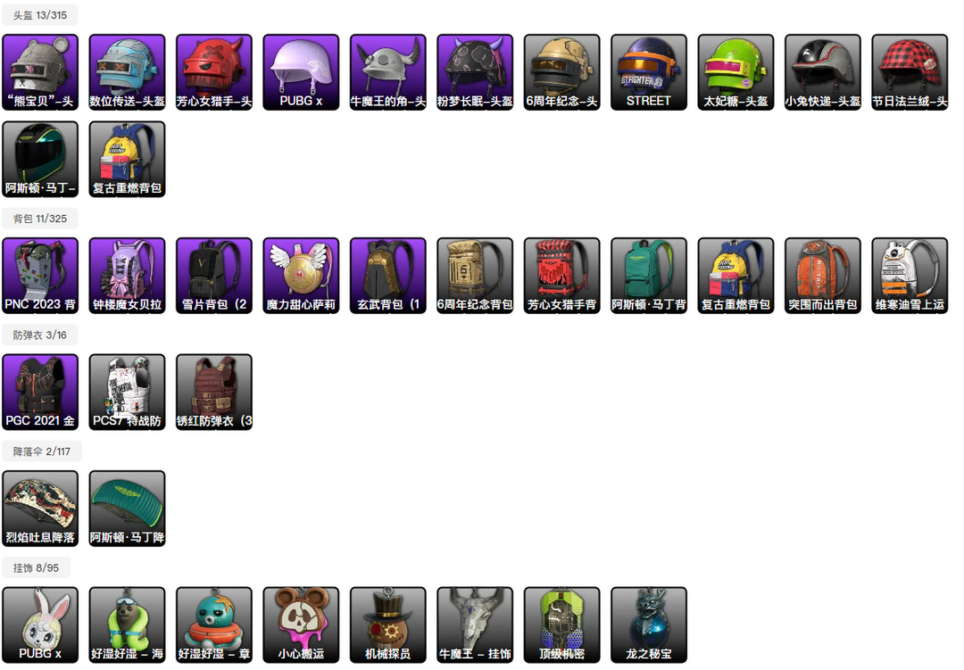Open the 背包 11/325 category label

[40, 219]
